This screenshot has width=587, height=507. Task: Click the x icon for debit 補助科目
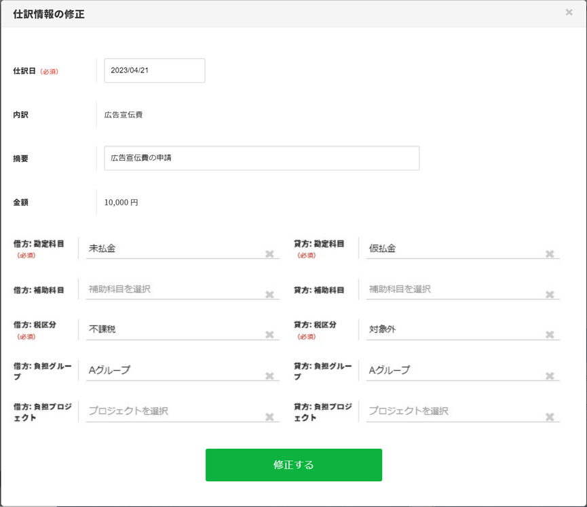click(269, 295)
